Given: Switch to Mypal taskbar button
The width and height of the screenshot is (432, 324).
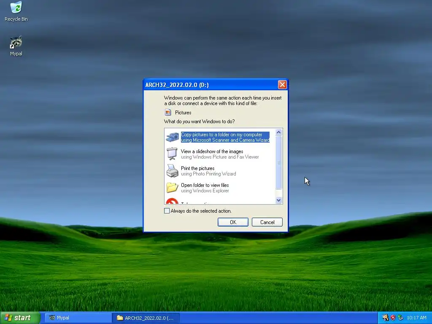Looking at the screenshot, I should tap(78, 318).
